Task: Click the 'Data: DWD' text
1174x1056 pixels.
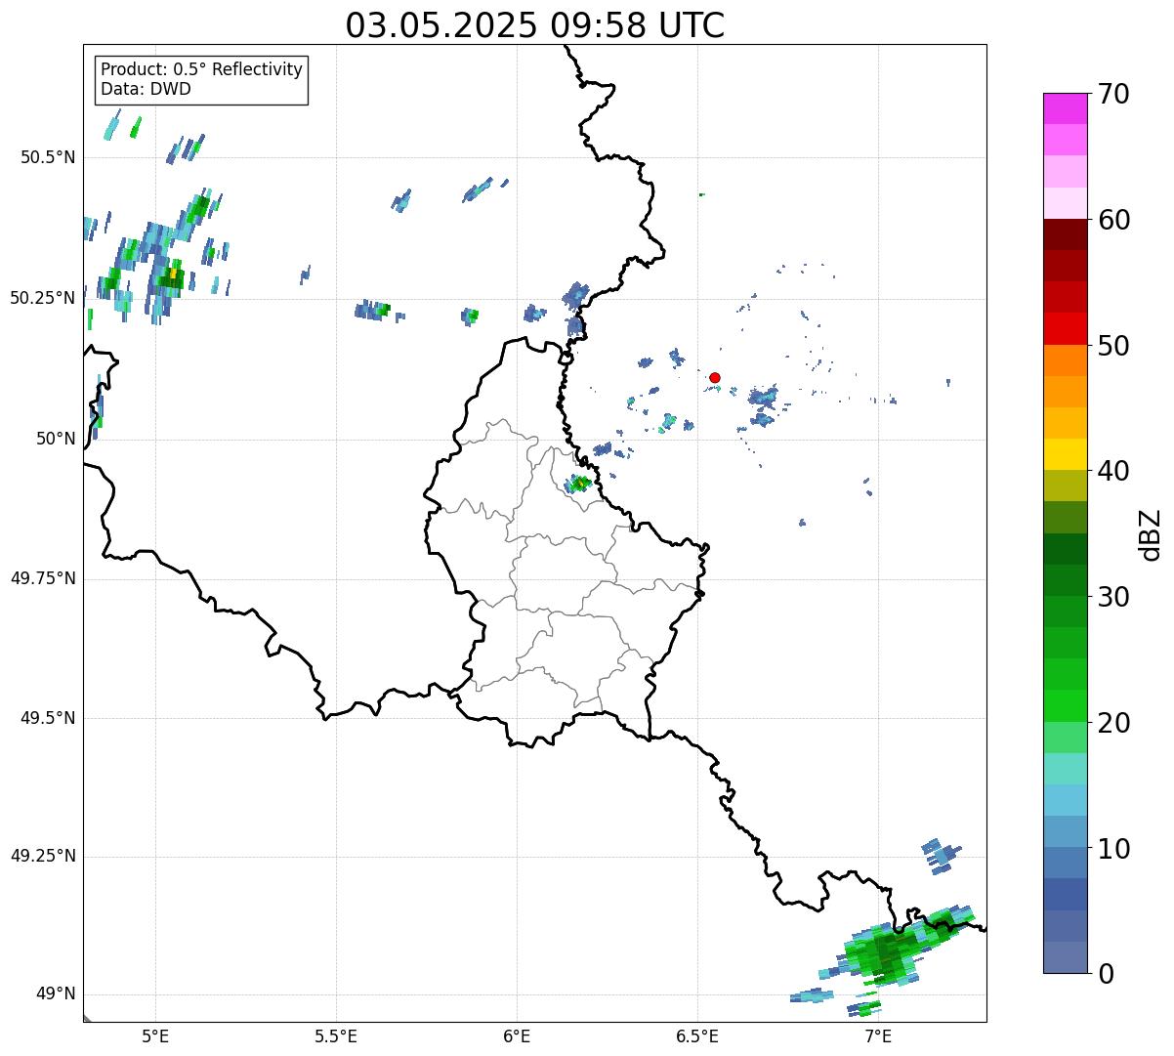Action: 146,89
